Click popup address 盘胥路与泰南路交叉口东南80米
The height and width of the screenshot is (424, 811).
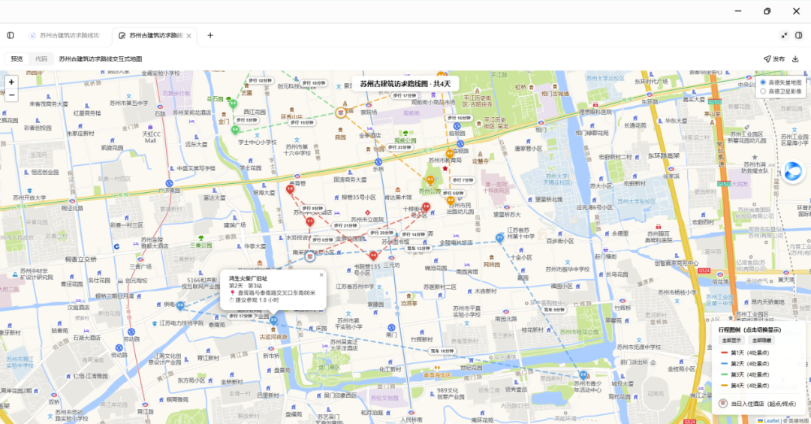276,293
